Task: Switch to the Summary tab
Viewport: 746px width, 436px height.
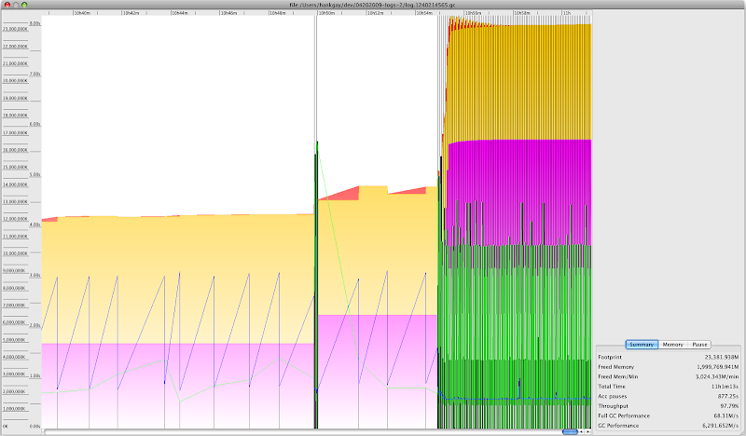Action: click(641, 345)
